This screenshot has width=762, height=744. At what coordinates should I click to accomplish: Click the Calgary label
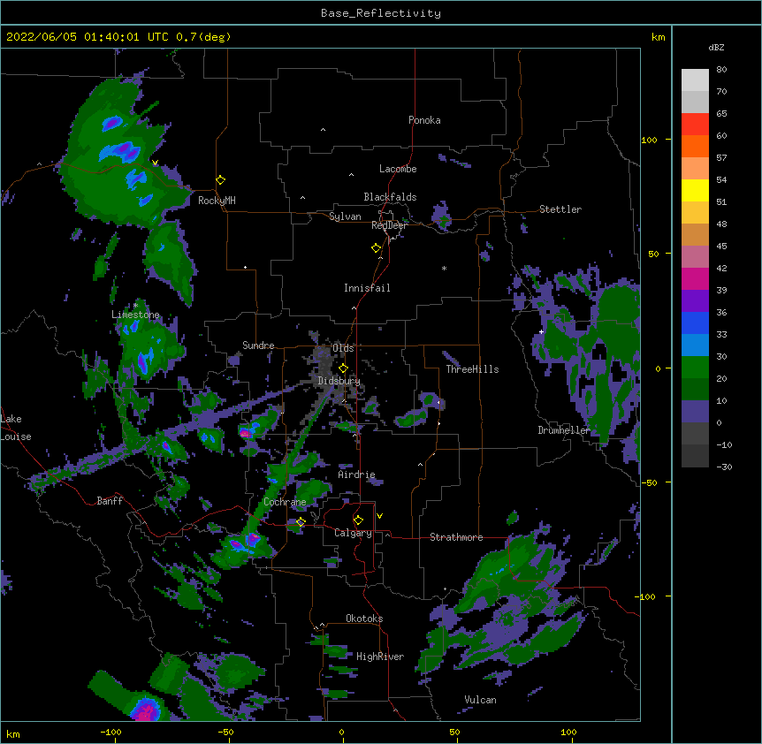pos(354,533)
